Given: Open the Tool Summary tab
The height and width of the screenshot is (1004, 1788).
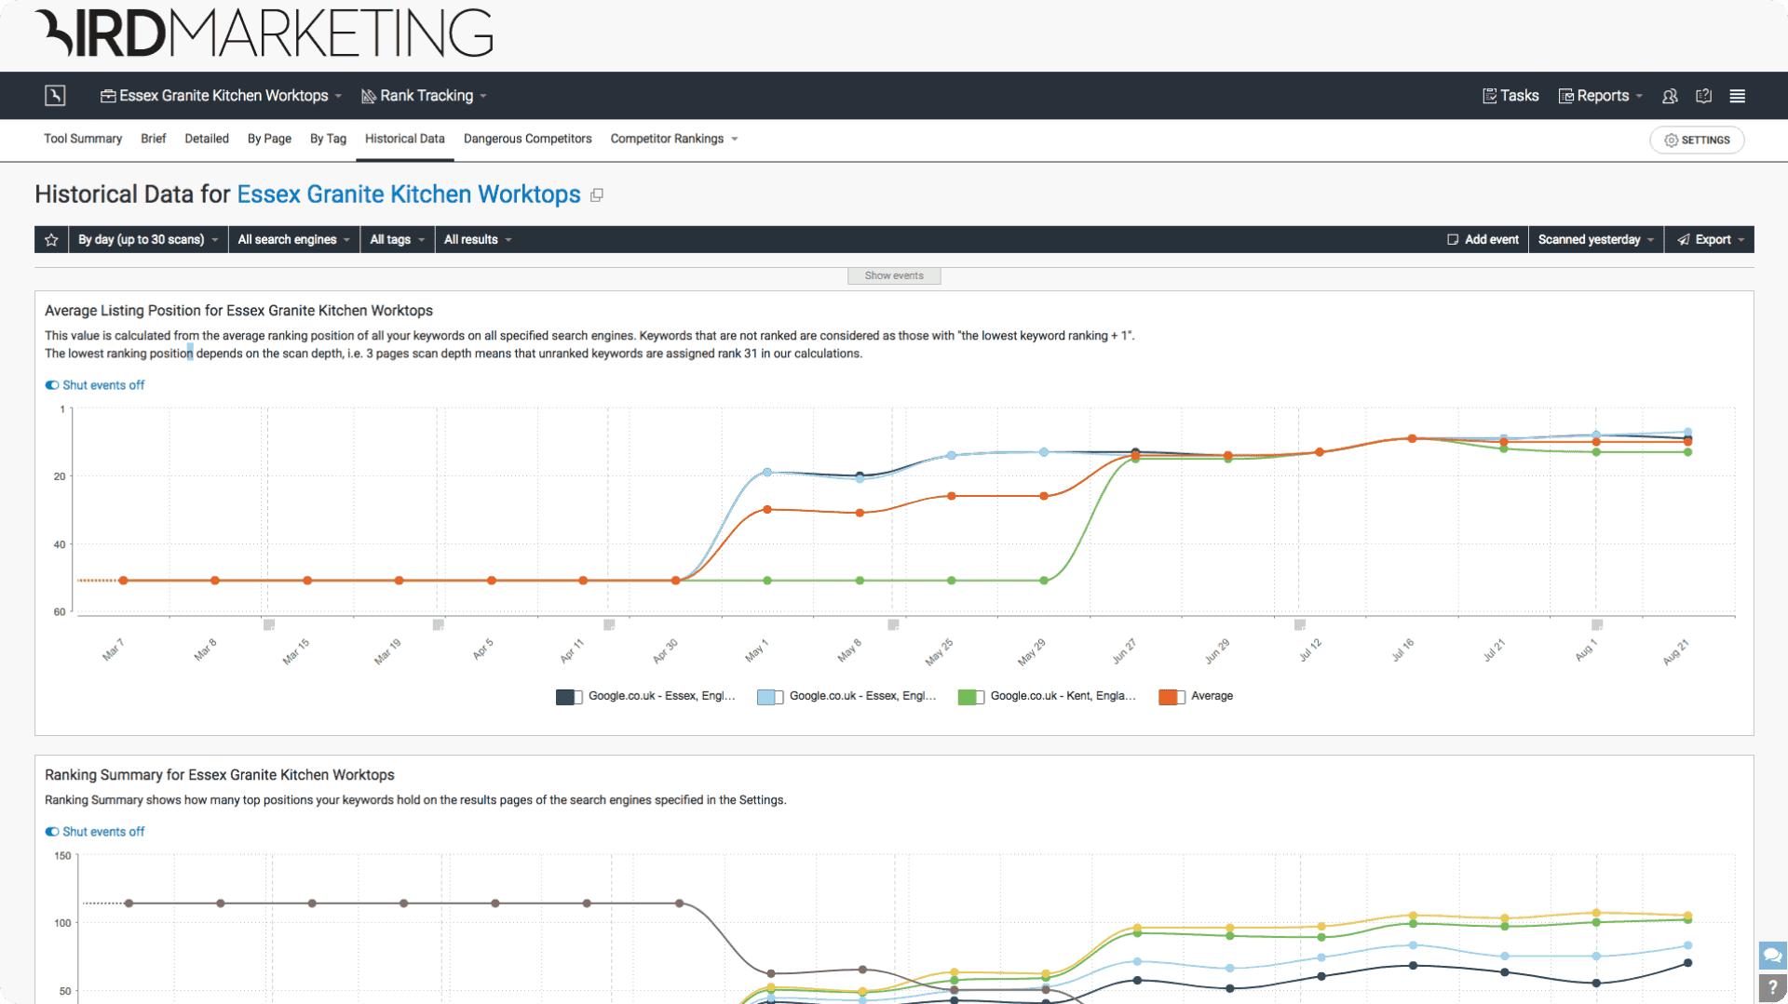Looking at the screenshot, I should [83, 139].
